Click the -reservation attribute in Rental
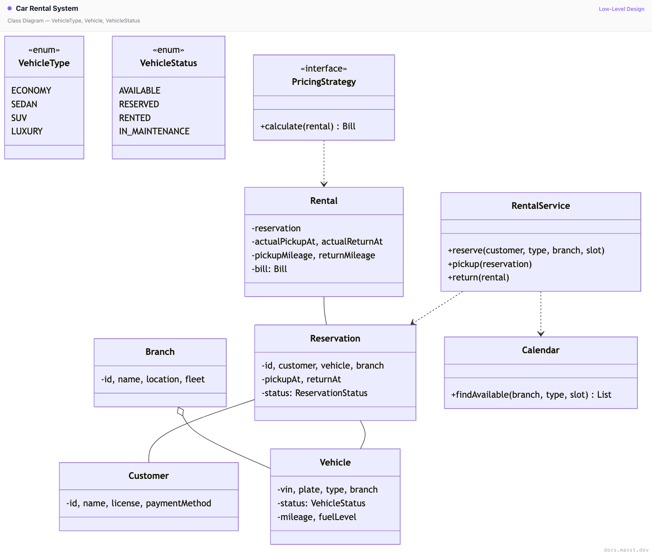 pos(276,228)
